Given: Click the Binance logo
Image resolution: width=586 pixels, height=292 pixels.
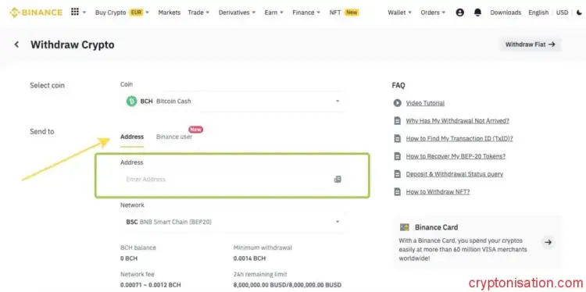Looking at the screenshot, I should pyautogui.click(x=36, y=12).
